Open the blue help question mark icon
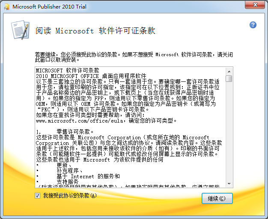This screenshot has width=268, height=219. pyautogui.click(x=253, y=25)
